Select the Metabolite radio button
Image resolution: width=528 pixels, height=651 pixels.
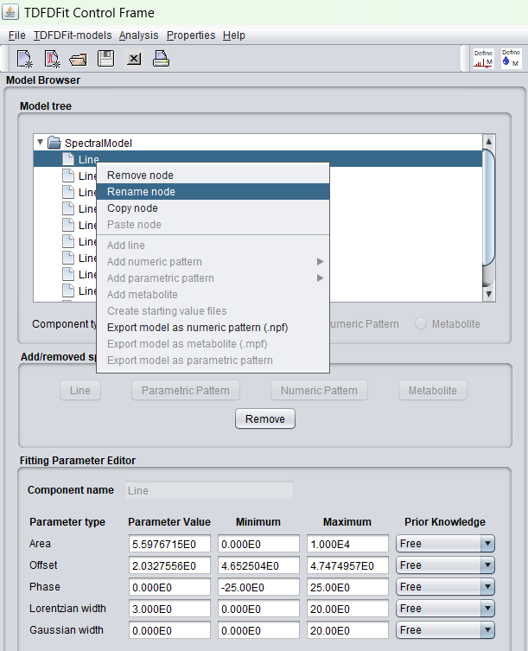pos(421,324)
